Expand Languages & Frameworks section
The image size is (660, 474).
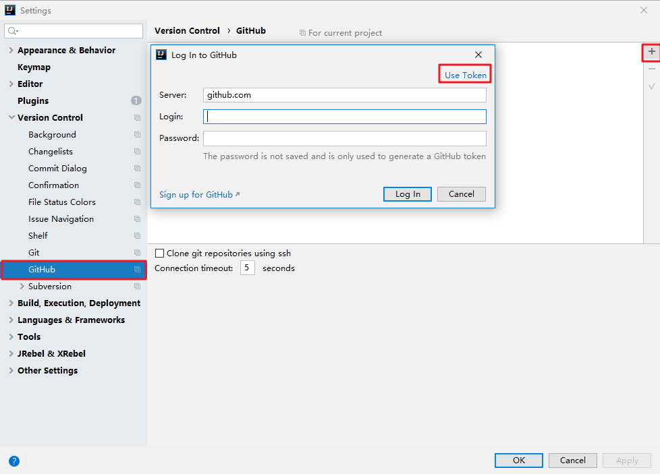click(11, 320)
